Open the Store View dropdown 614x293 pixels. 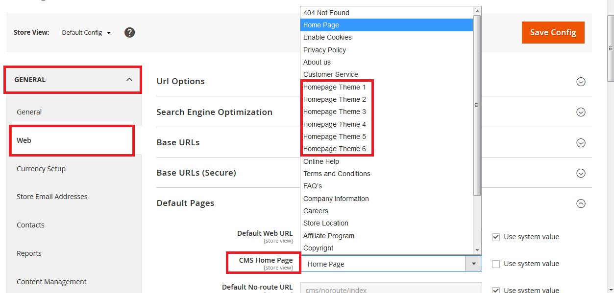pyautogui.click(x=86, y=32)
